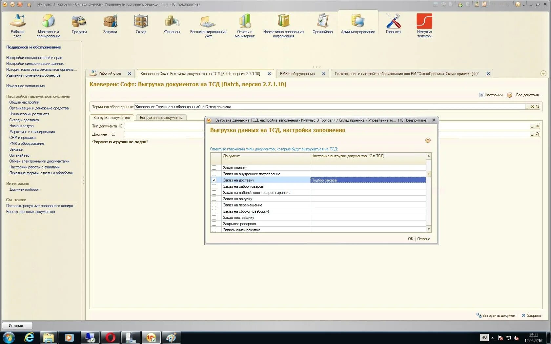551x344 pixels.
Task: Open Opera browser from taskbar
Action: coord(111,337)
